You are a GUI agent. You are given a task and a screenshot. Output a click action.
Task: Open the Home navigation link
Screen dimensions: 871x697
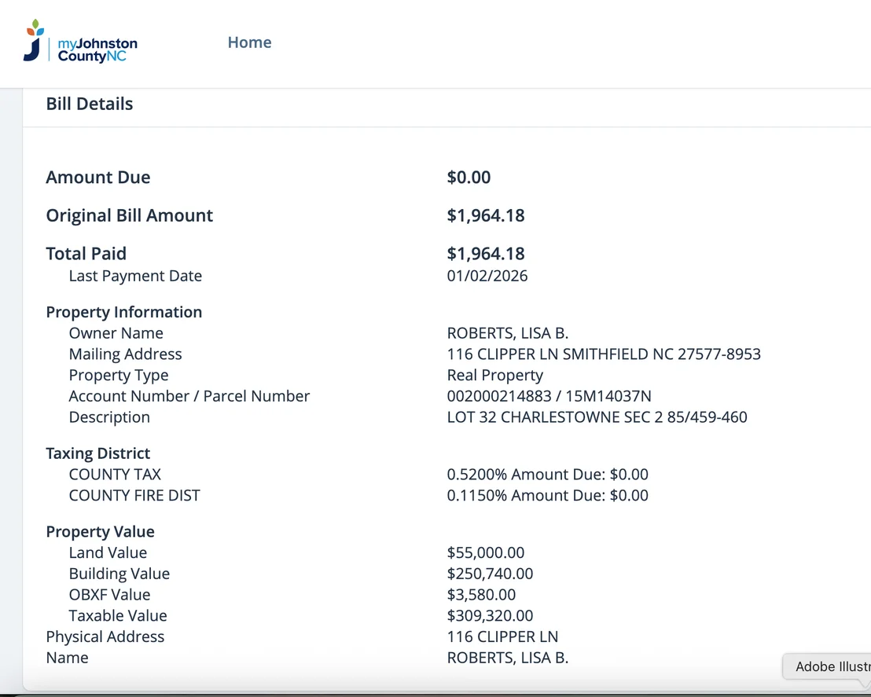[249, 42]
